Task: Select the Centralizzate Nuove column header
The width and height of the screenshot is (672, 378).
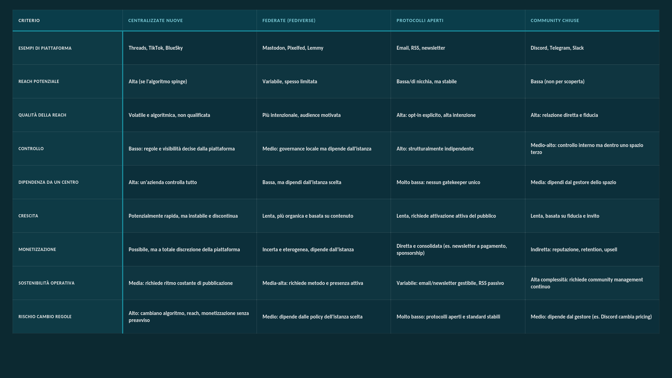Action: (155, 21)
